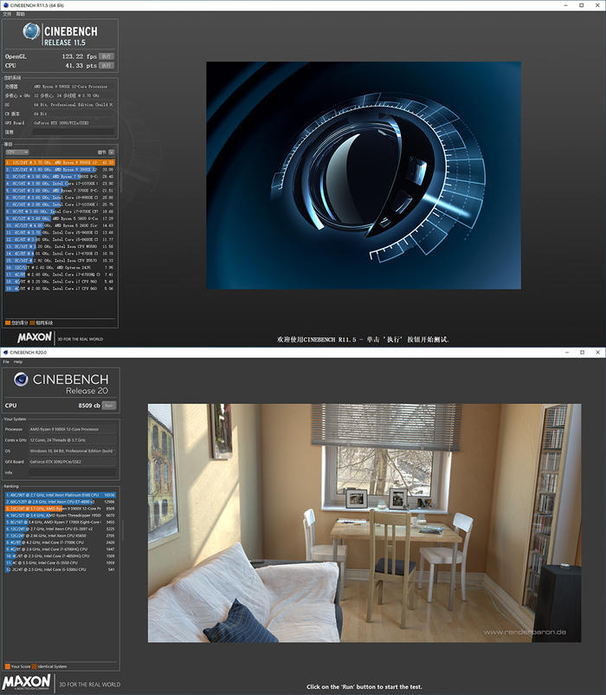Image resolution: width=606 pixels, height=695 pixels.
Task: Open the second menu (帮助) in R11.5 window
Action: 21,14
